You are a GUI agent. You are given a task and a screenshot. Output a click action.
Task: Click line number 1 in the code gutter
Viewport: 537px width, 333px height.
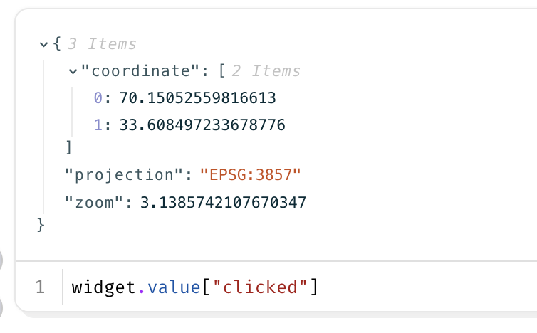[40, 287]
